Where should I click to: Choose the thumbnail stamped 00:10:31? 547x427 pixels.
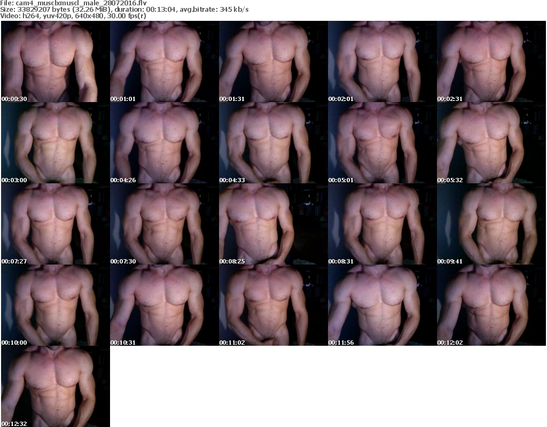[x=165, y=305]
